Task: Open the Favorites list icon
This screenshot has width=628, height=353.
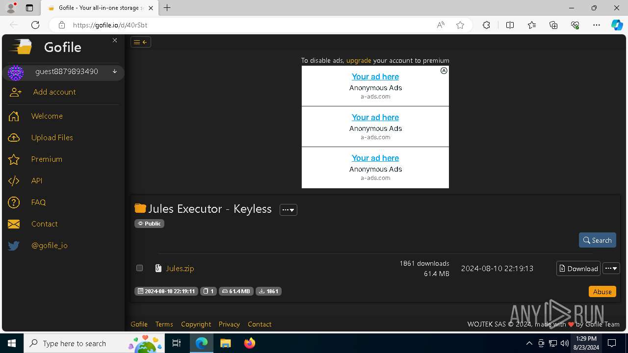Action: (532, 25)
